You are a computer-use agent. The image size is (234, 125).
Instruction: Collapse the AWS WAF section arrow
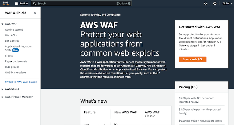pyautogui.click(x=2, y=24)
